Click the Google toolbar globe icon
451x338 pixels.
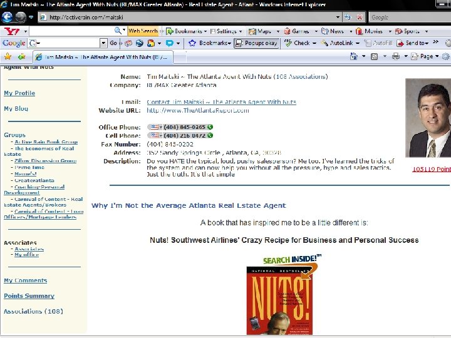click(140, 43)
